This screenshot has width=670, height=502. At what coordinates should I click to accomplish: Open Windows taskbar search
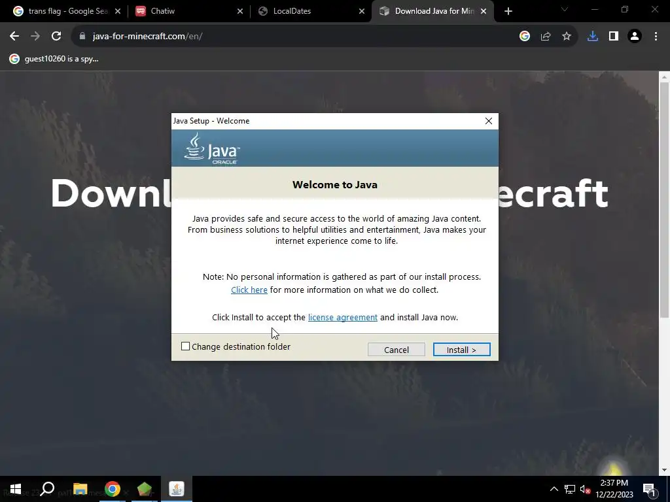coord(47,489)
